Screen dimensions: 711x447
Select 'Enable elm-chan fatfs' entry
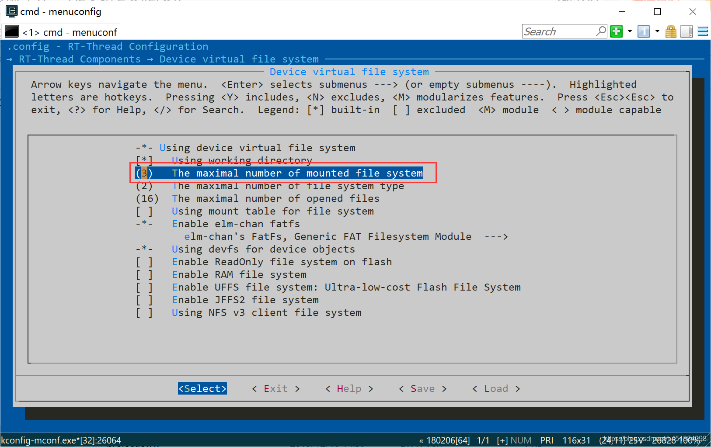[x=218, y=224]
